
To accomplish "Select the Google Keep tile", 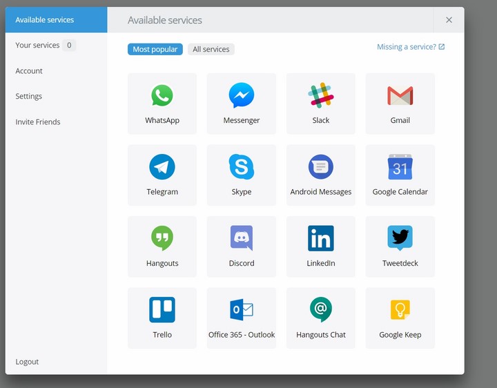I will [400, 311].
